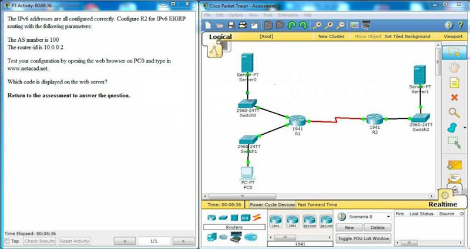Choose the Select tool in the right toolbar
The width and height of the screenshot is (470, 249).
point(454,53)
